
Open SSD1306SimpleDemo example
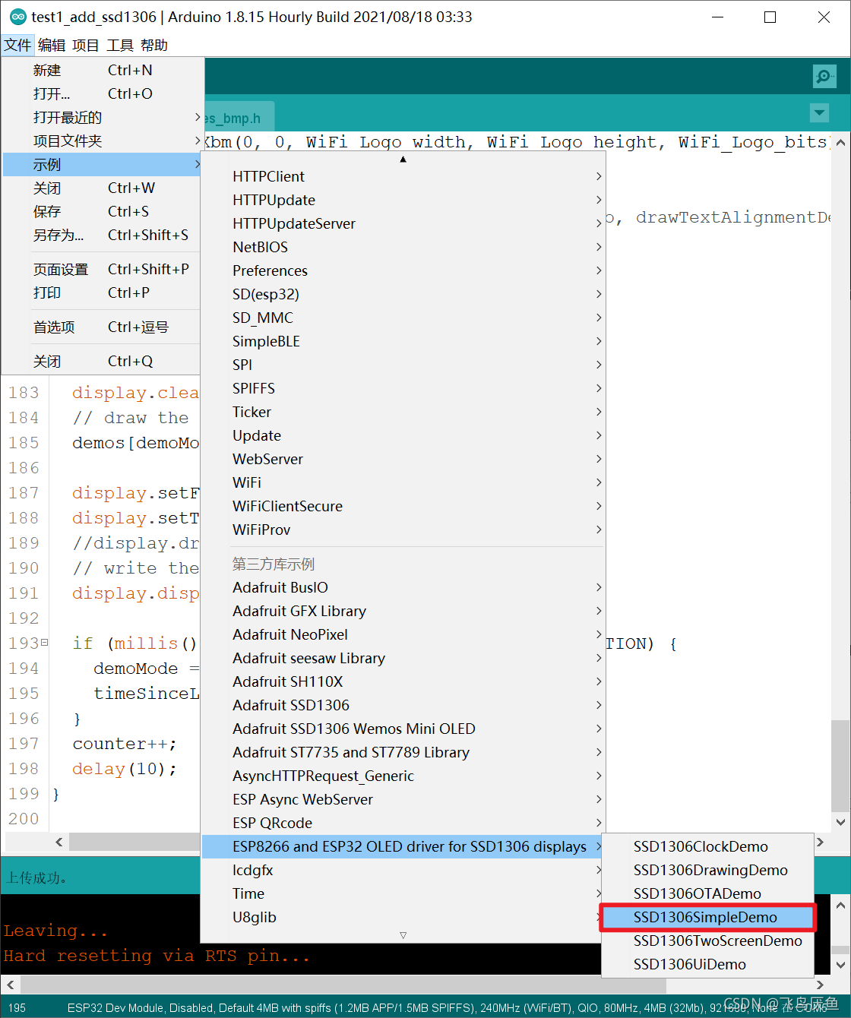tap(707, 917)
